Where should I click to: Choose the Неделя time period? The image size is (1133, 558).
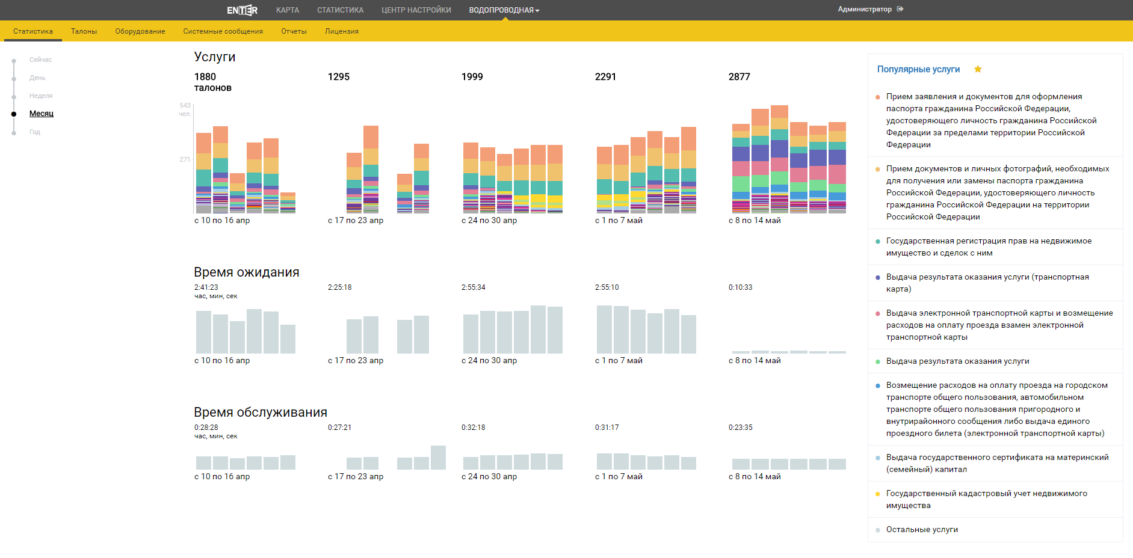coord(41,96)
